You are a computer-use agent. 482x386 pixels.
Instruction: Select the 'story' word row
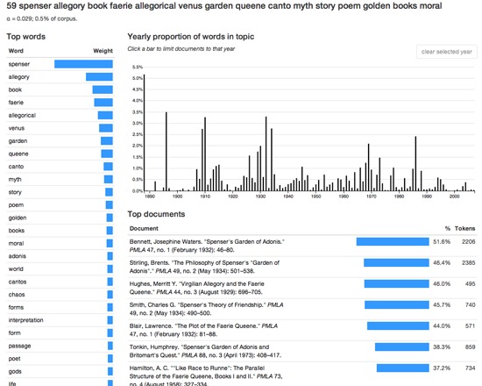point(60,192)
